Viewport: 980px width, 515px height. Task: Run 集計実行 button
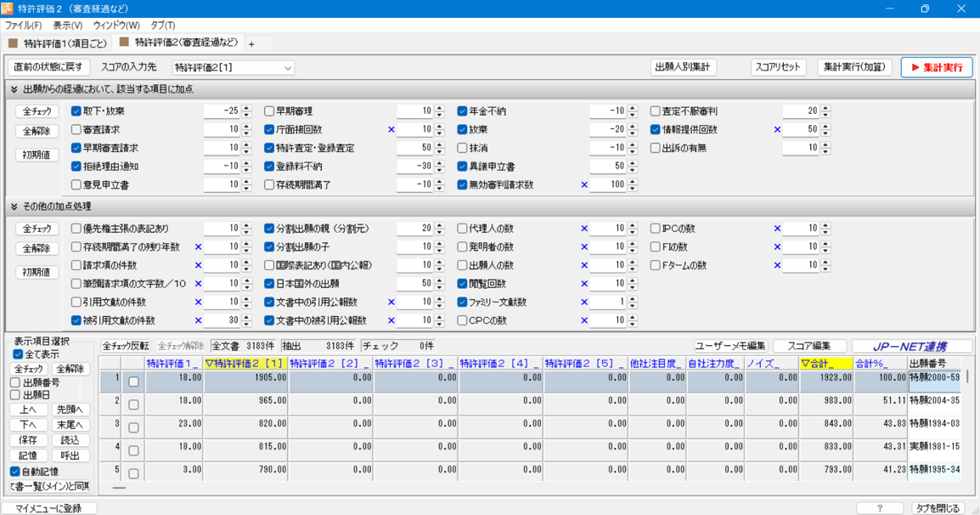point(936,67)
